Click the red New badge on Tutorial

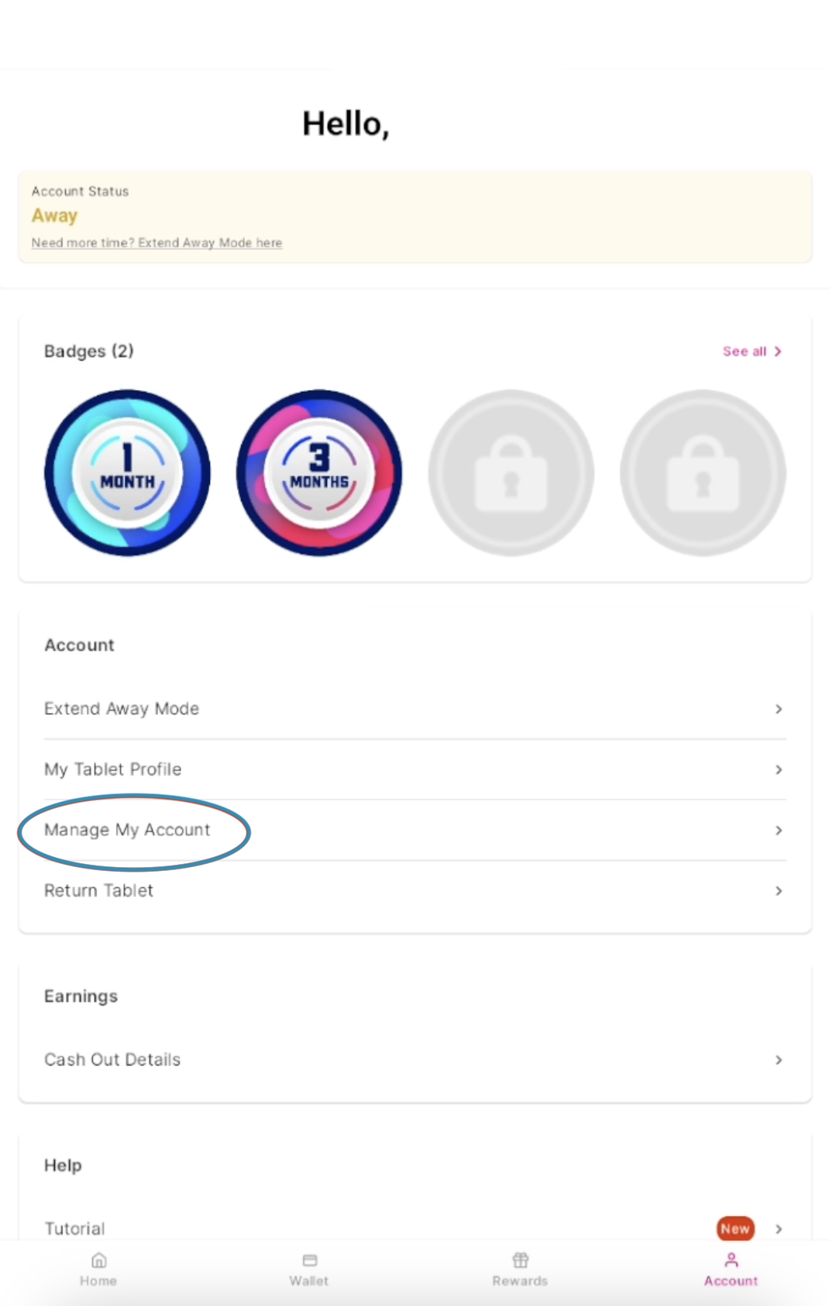tap(735, 1228)
